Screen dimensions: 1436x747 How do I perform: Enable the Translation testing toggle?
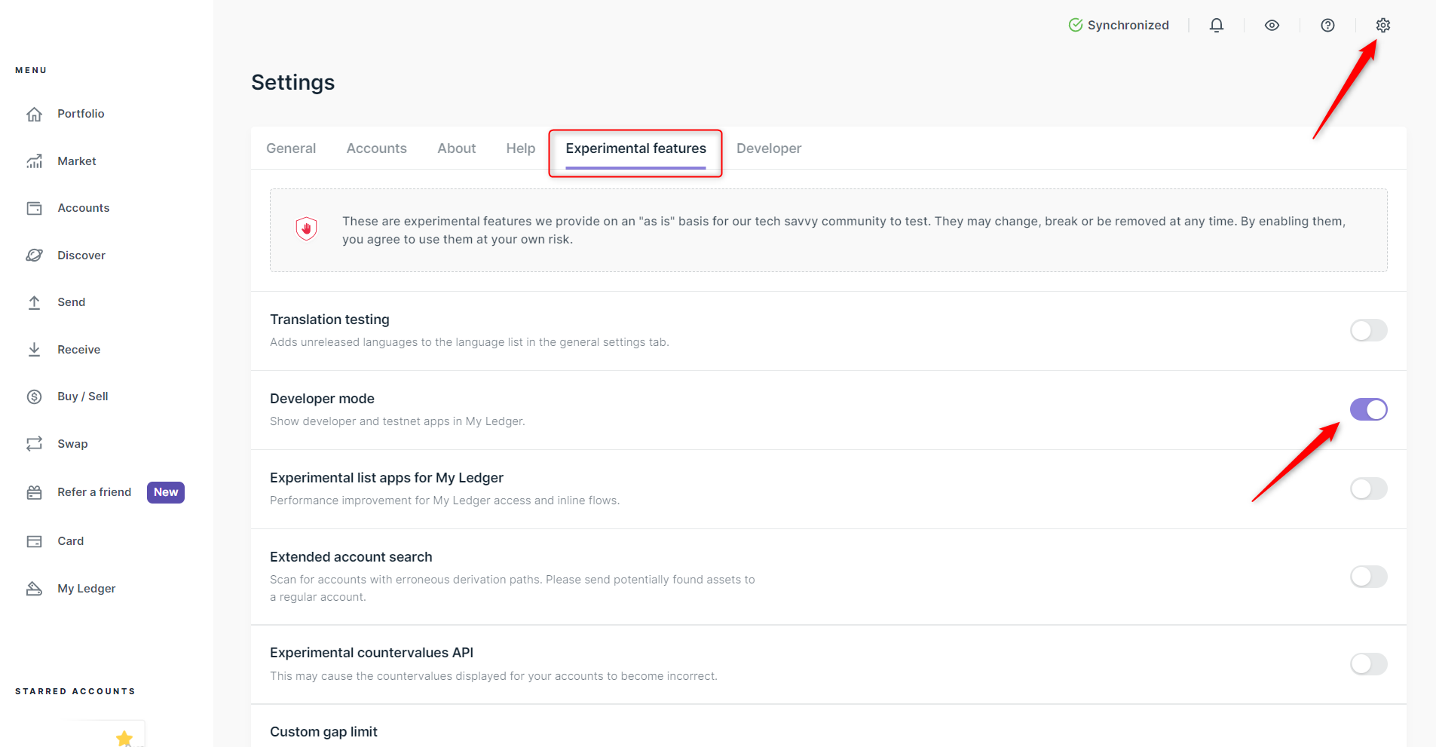pos(1368,330)
